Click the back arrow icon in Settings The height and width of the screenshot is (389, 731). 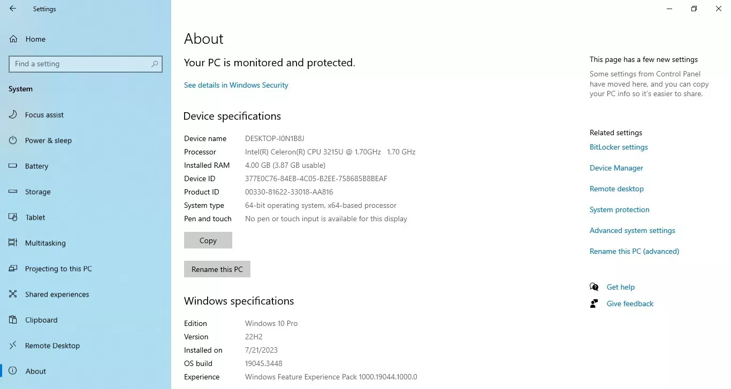13,9
